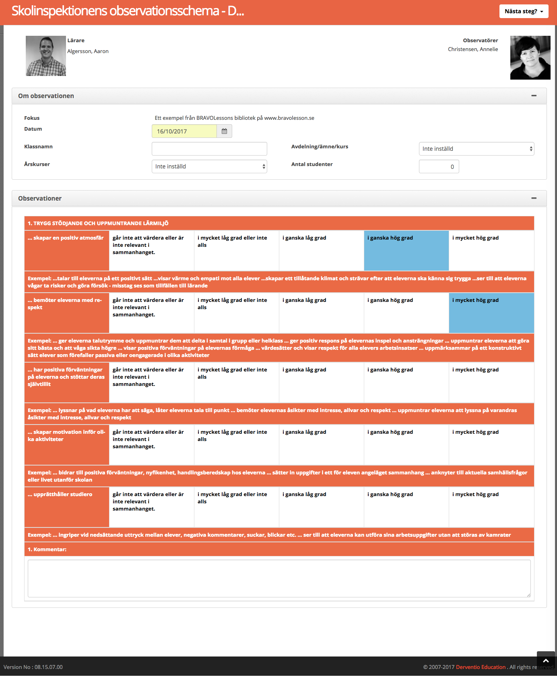Click the Datum field showing 16/10/2017
The height and width of the screenshot is (677, 557).
(184, 131)
